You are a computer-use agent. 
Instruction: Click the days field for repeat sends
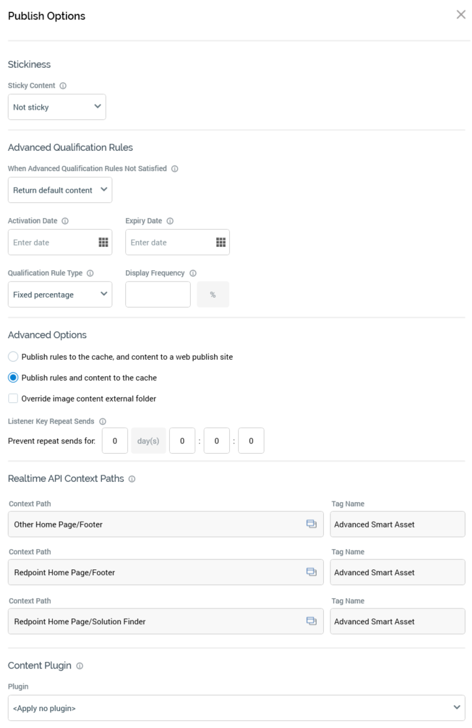(115, 441)
